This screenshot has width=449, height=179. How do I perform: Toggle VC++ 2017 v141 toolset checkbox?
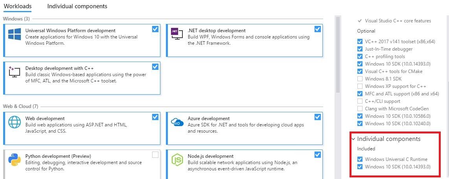pos(360,42)
